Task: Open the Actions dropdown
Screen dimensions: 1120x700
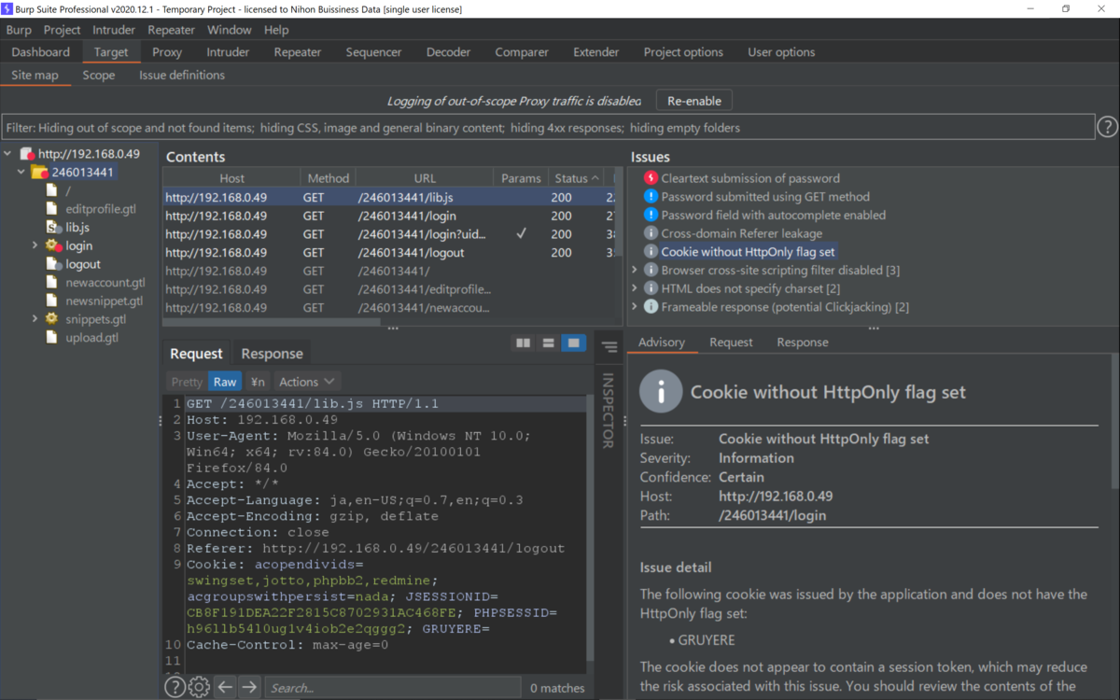Action: 306,382
